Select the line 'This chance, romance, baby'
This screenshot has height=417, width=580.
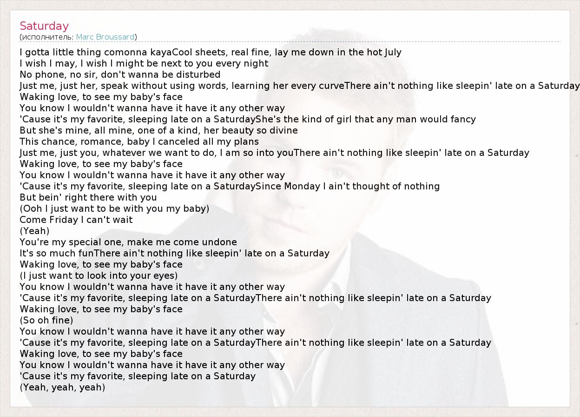click(x=139, y=141)
